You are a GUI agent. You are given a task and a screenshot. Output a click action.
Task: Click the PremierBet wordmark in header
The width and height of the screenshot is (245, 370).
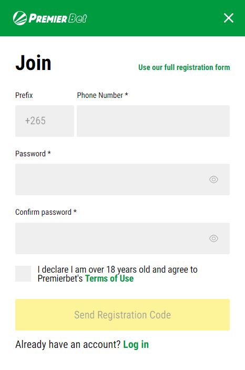[58, 18]
